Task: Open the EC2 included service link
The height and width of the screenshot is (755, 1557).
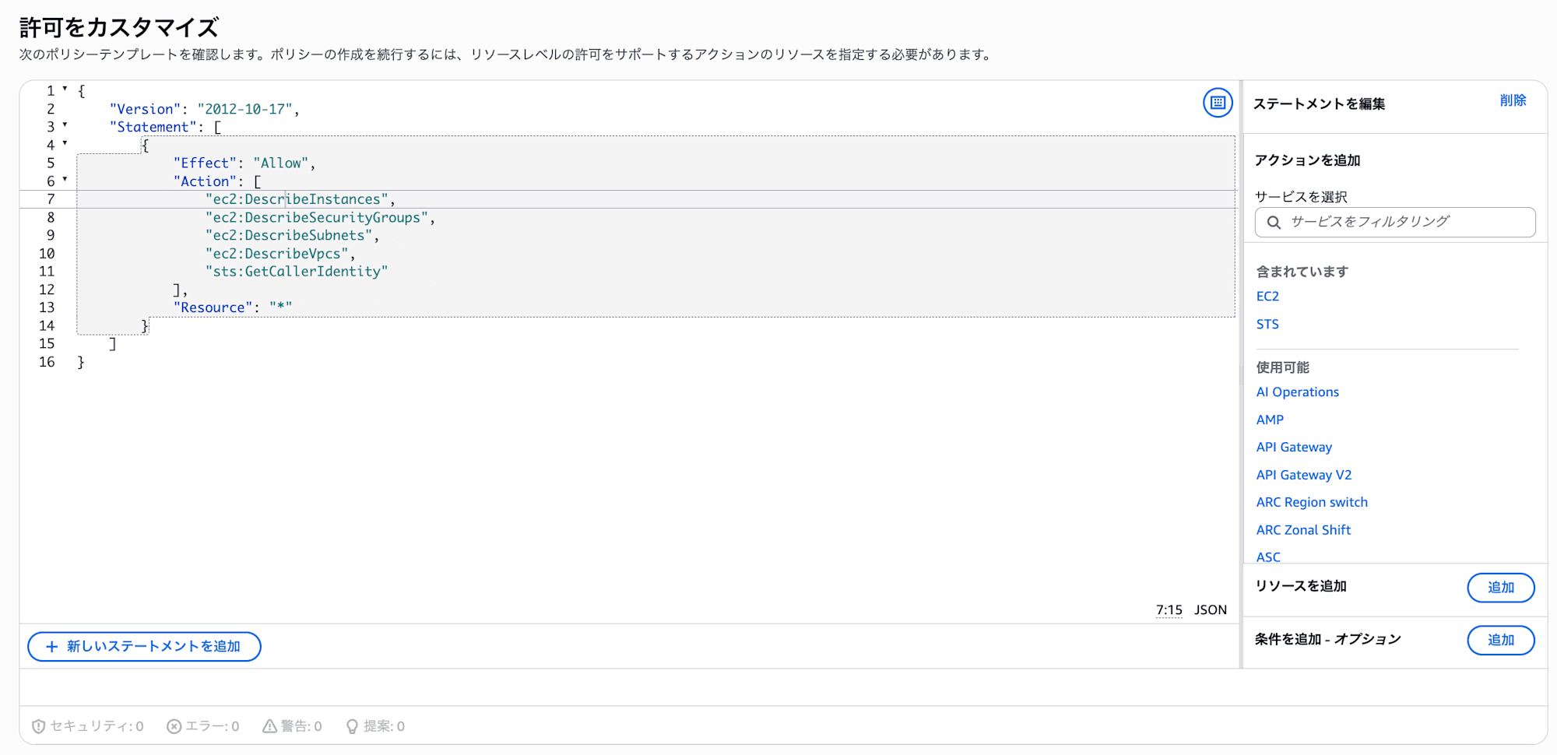Action: point(1267,297)
